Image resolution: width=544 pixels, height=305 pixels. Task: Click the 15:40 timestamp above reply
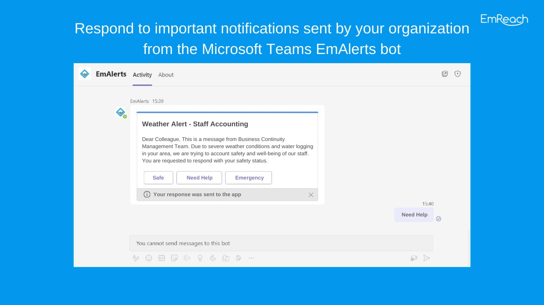pyautogui.click(x=428, y=204)
